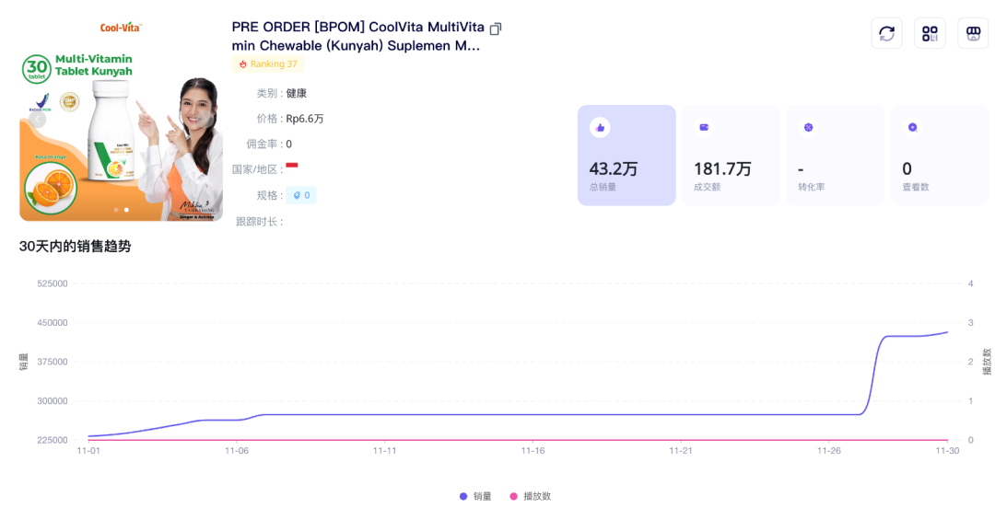Viewport: 995px width, 508px height.
Task: Select the 查看数 card
Action: click(x=940, y=156)
